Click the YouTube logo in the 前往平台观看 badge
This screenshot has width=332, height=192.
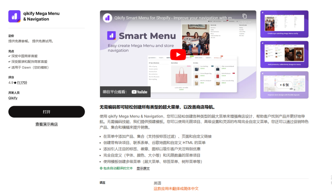pos(139,92)
